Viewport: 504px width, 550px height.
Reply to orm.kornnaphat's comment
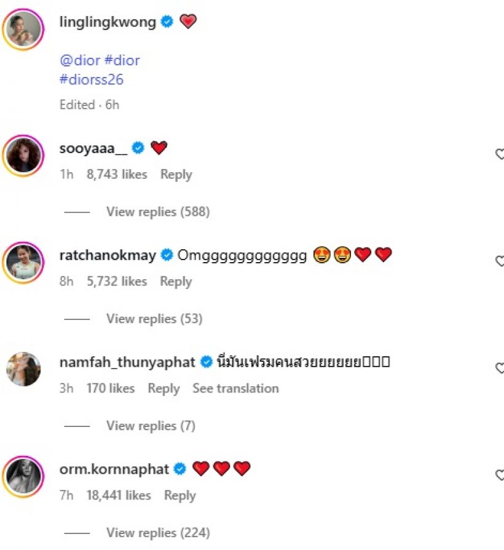(179, 496)
